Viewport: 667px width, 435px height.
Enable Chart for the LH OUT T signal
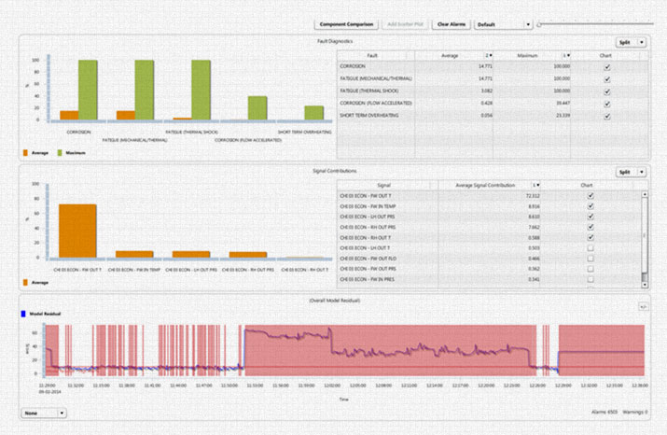pyautogui.click(x=591, y=247)
